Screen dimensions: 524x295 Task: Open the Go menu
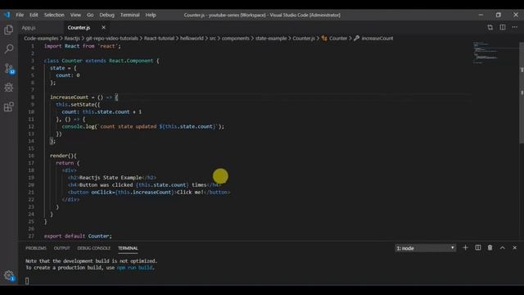pos(90,15)
